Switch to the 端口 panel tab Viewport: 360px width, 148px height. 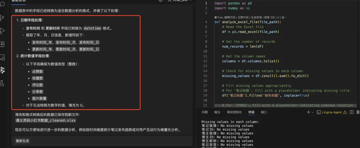point(264,112)
